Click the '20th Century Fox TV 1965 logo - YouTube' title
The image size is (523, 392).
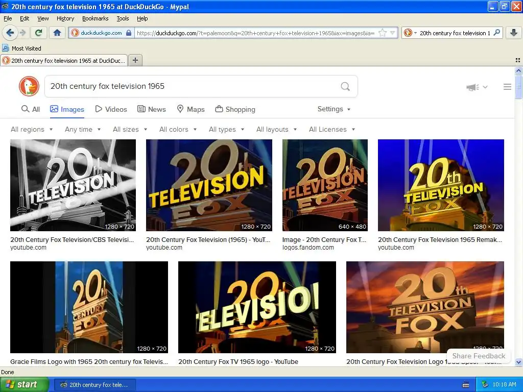point(238,362)
